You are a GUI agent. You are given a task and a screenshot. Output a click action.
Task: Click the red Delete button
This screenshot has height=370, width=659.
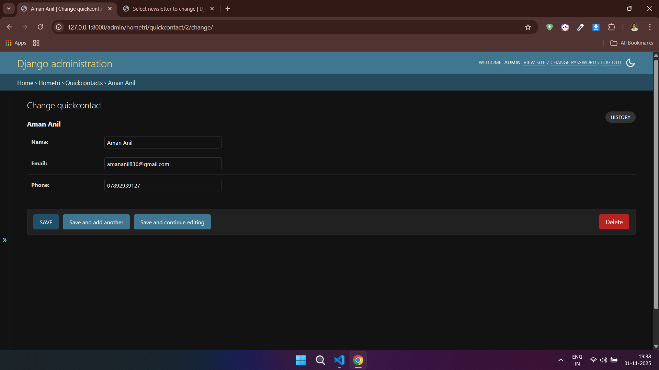pyautogui.click(x=614, y=222)
